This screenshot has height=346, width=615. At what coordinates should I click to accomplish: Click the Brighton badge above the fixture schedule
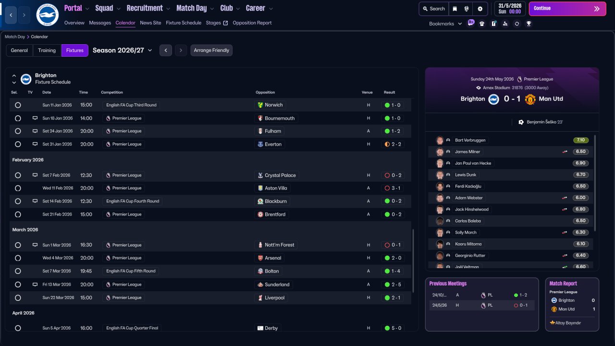(26, 79)
